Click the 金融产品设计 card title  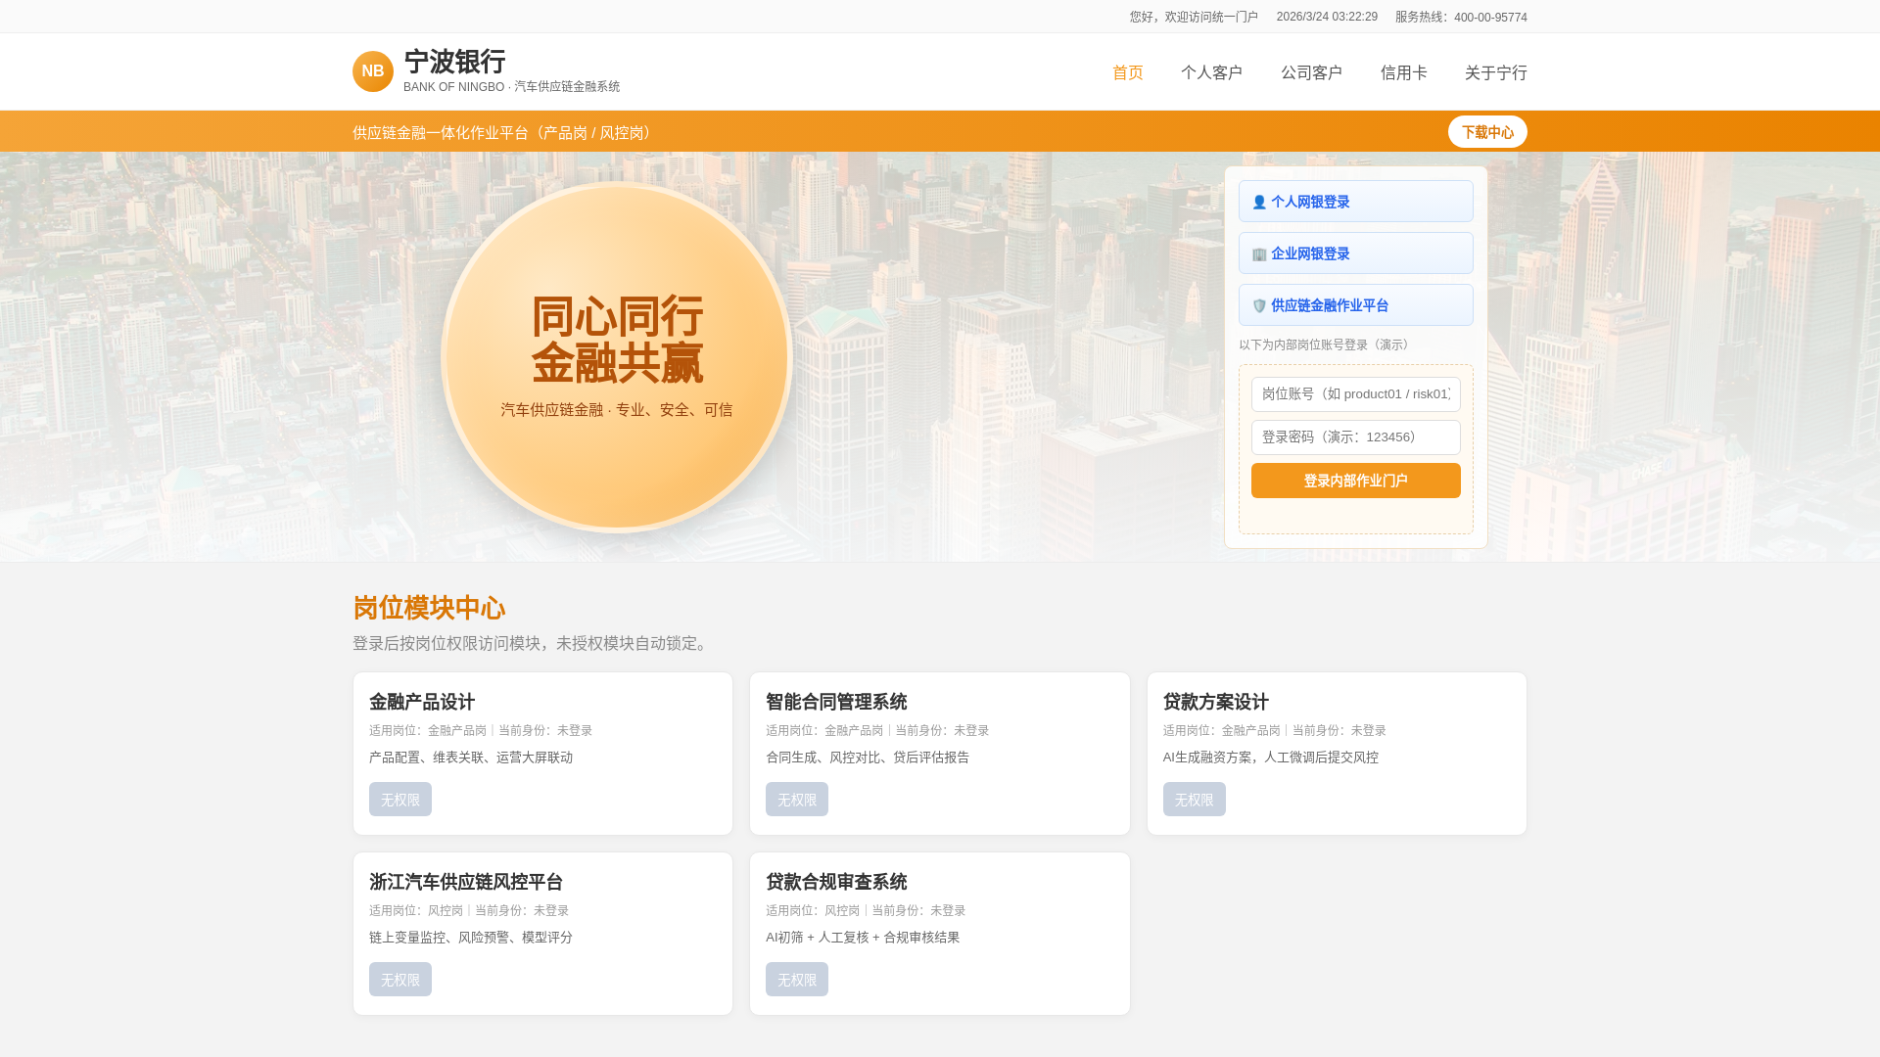[x=422, y=702]
